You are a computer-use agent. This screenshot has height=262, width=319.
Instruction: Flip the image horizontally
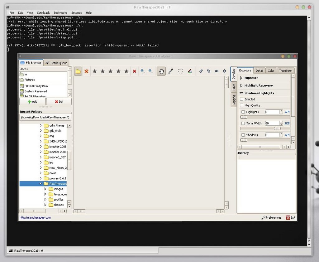coord(217,71)
